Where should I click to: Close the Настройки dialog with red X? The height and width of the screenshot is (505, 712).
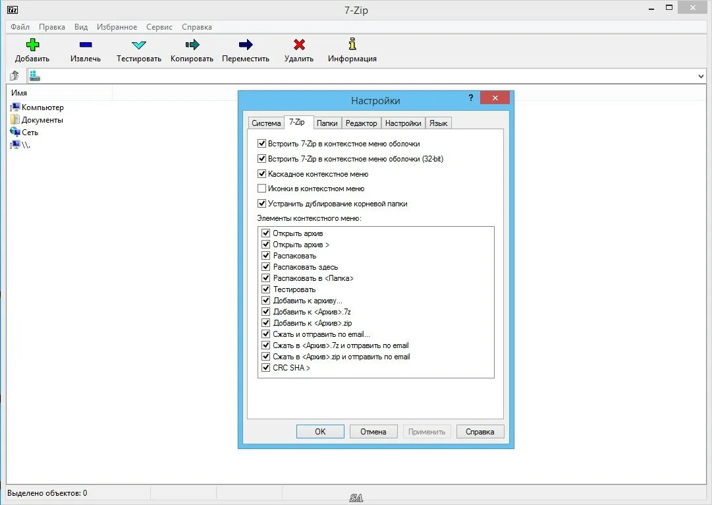click(495, 98)
